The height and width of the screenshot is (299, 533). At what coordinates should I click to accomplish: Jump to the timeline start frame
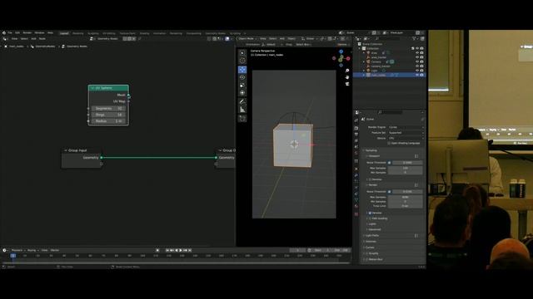(167, 250)
